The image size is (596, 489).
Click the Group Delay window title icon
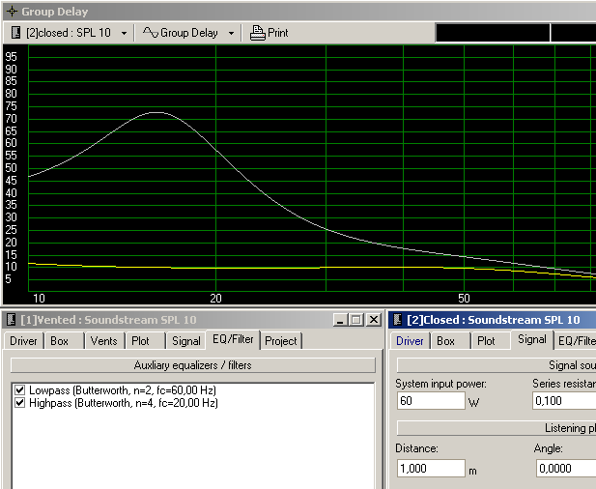point(12,12)
